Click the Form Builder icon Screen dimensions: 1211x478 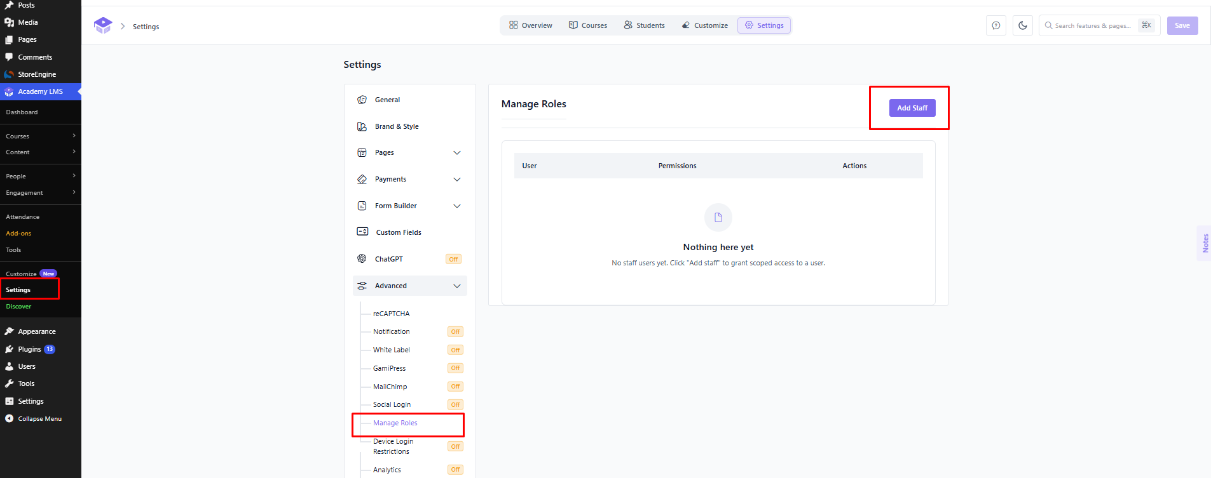pyautogui.click(x=362, y=206)
